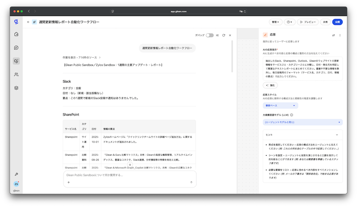Go back with the left arrow by workflow title
357x207 pixels.
28,22
